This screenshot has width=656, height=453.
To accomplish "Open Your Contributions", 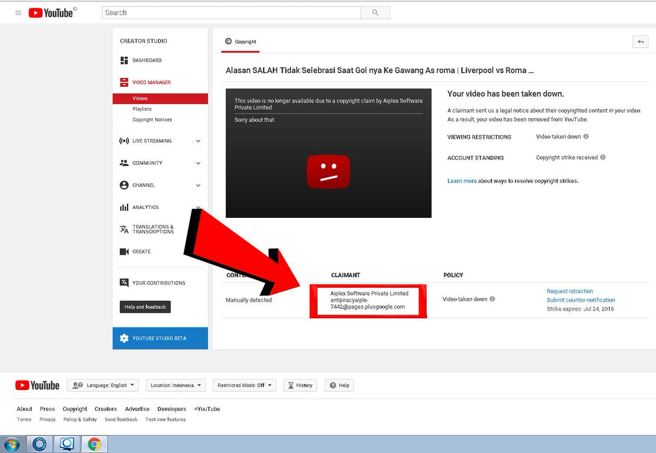I will tap(159, 283).
